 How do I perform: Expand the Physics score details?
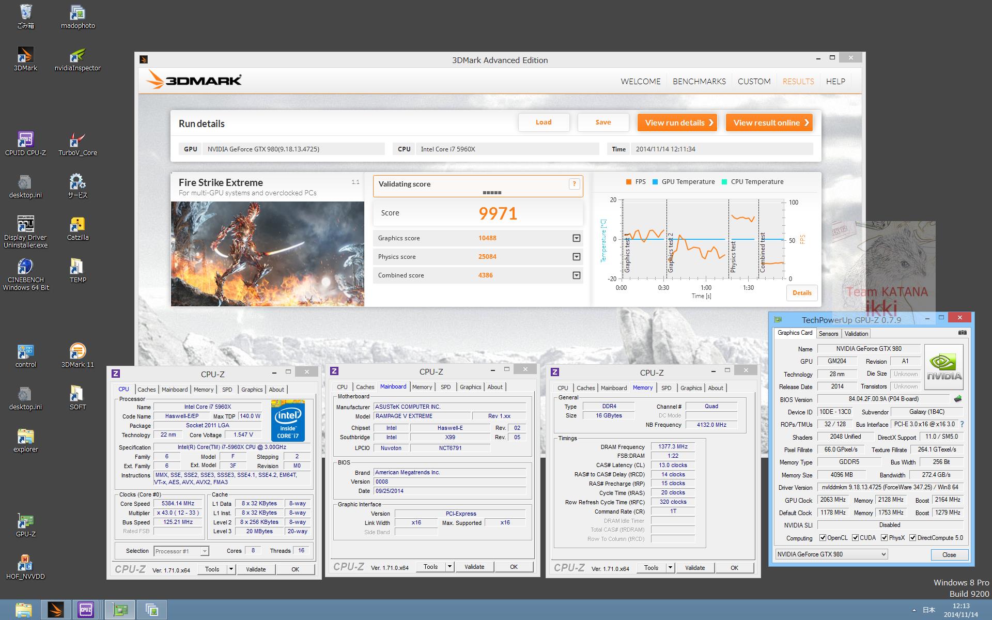coord(576,257)
